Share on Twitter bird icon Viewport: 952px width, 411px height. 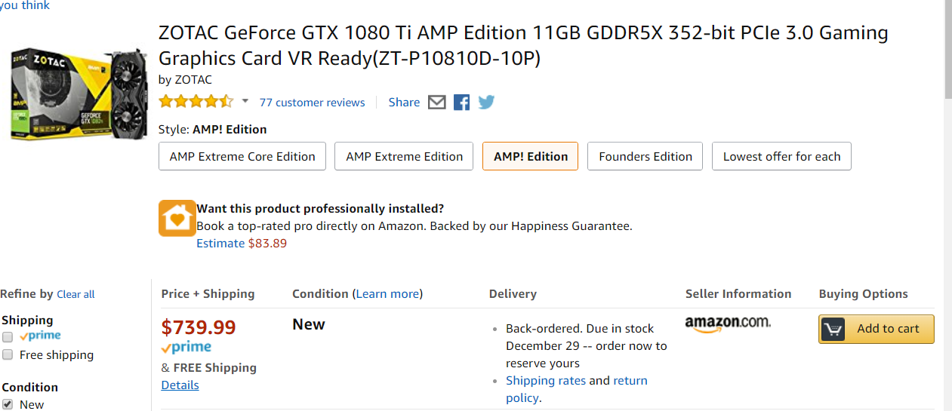(486, 102)
